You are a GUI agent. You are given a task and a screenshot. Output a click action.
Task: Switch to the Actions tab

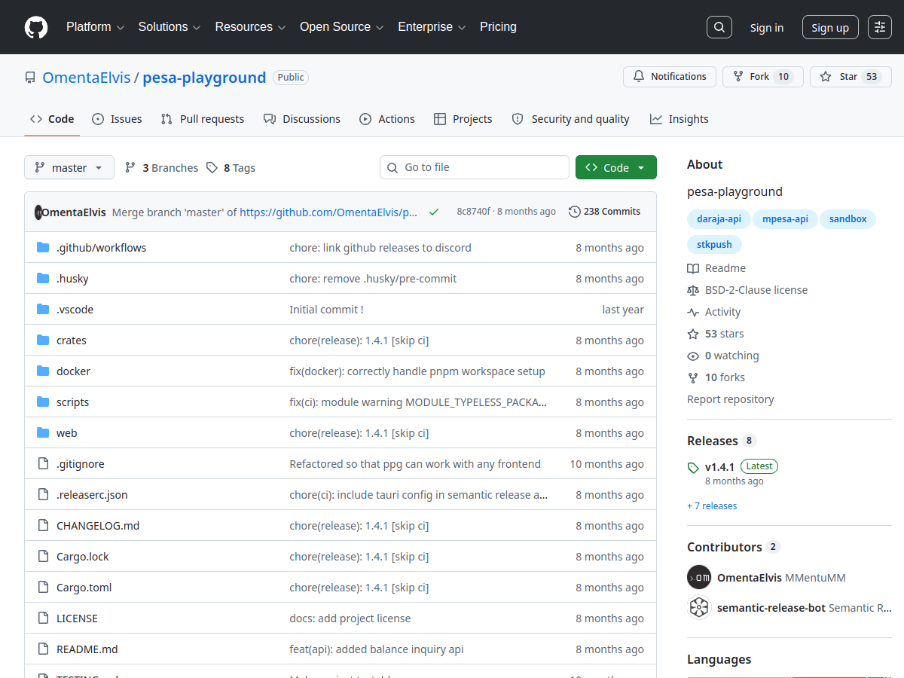[x=387, y=119]
